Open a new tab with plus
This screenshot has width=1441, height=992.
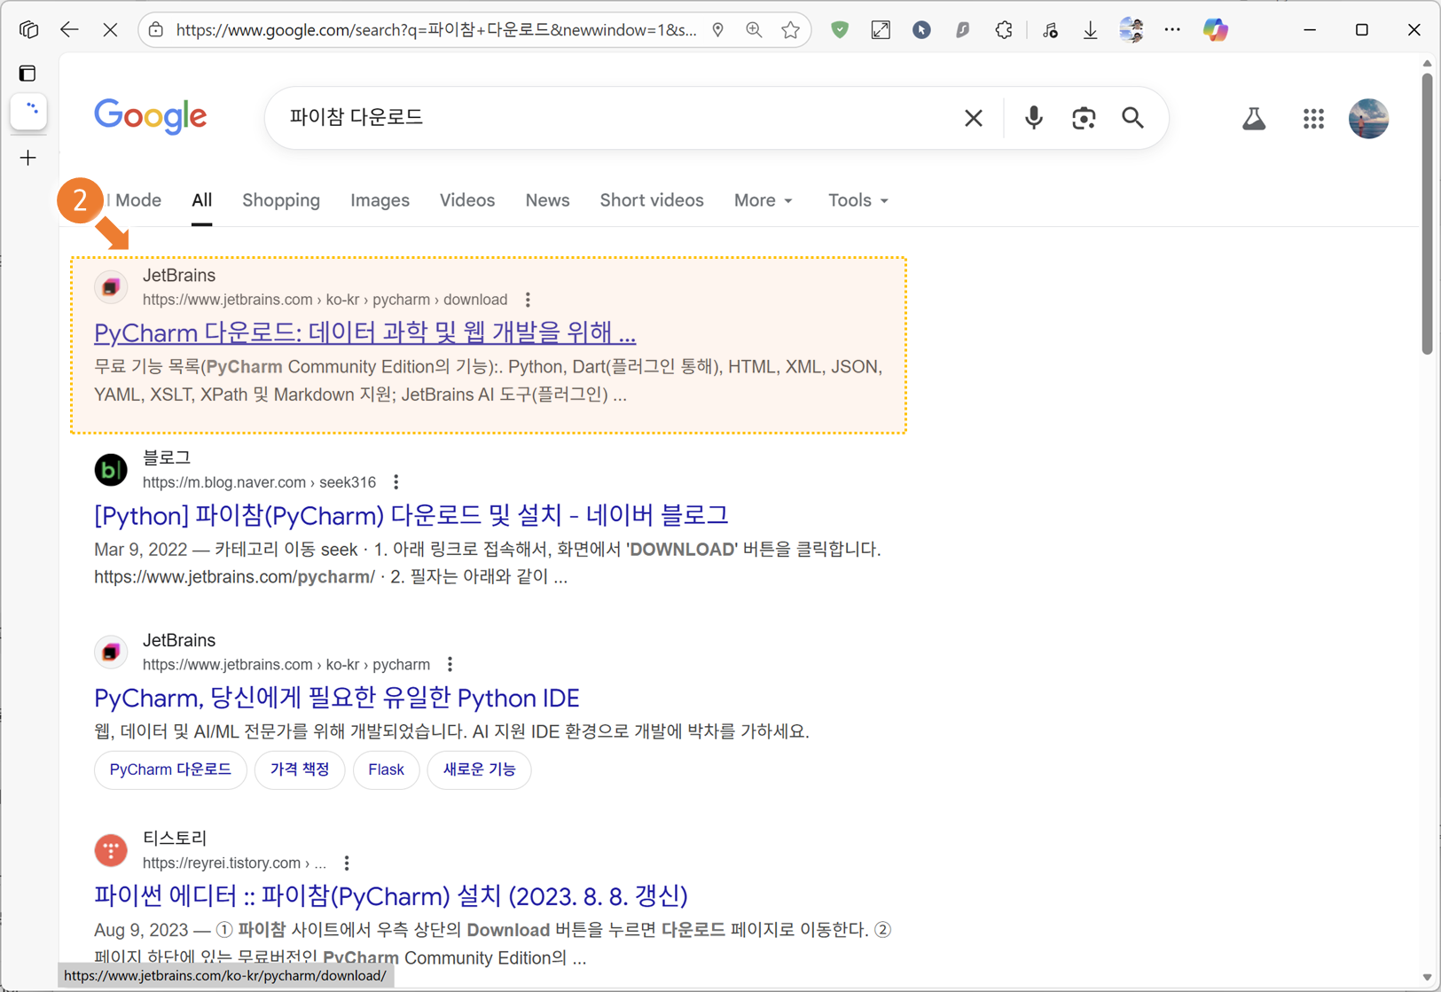(x=28, y=158)
